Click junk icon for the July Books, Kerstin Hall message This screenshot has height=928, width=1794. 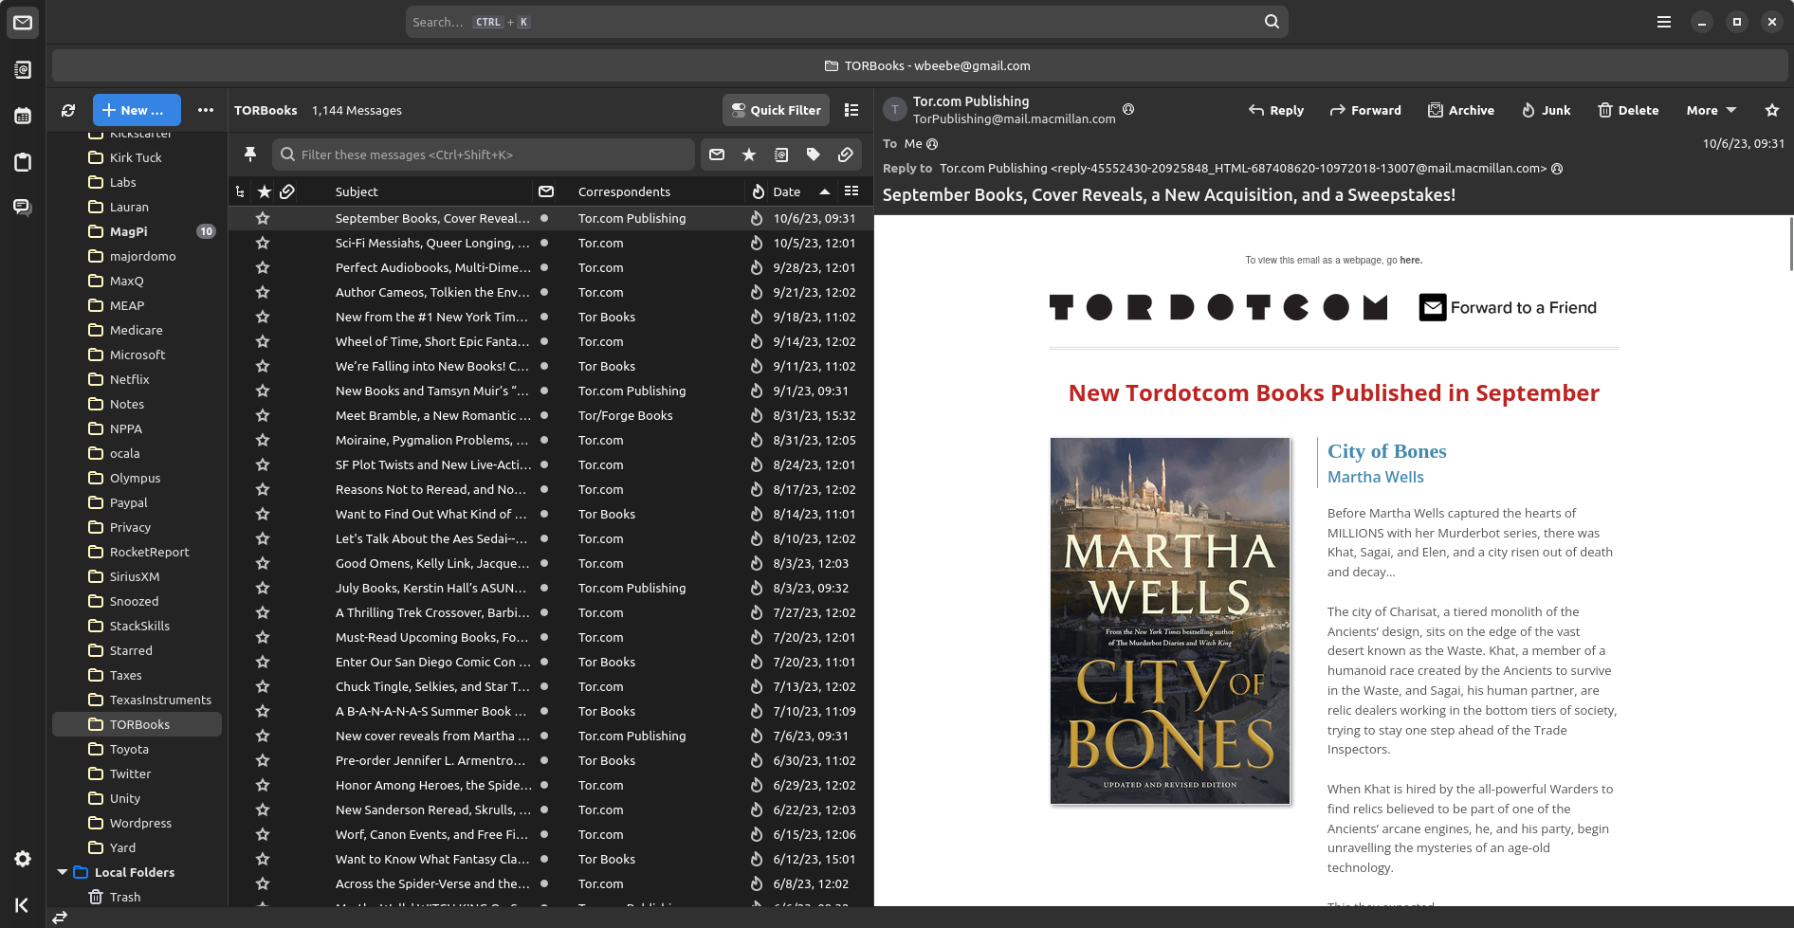point(757,588)
